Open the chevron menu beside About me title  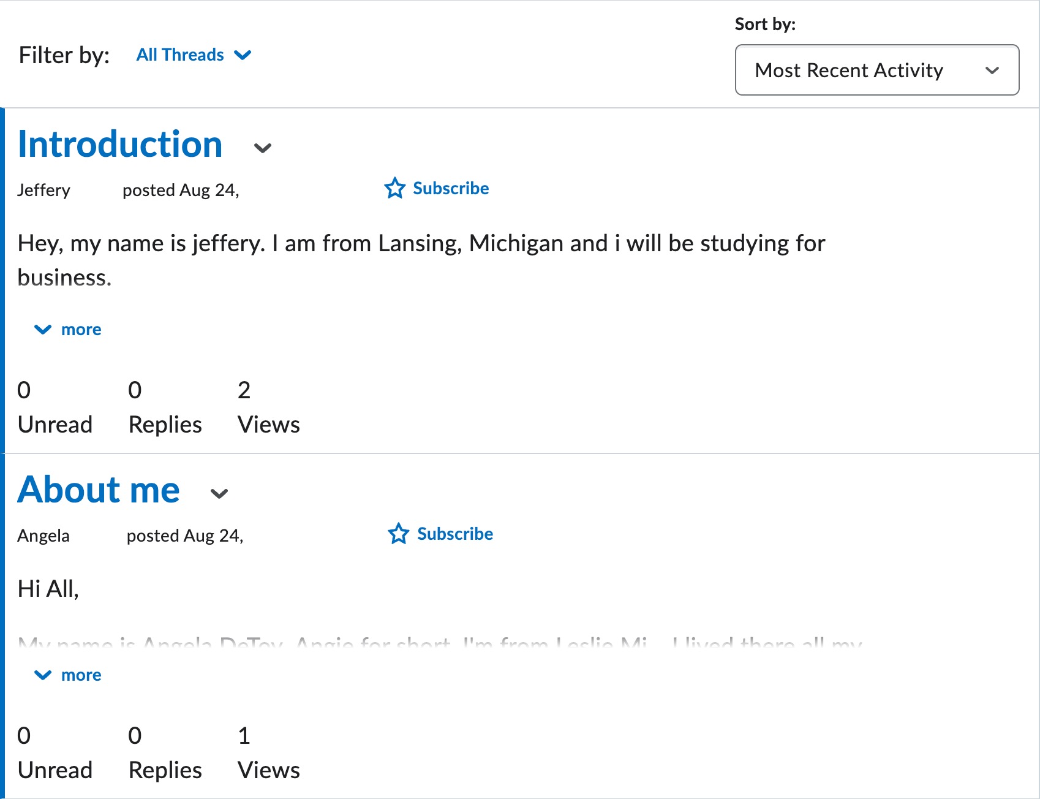pyautogui.click(x=219, y=493)
